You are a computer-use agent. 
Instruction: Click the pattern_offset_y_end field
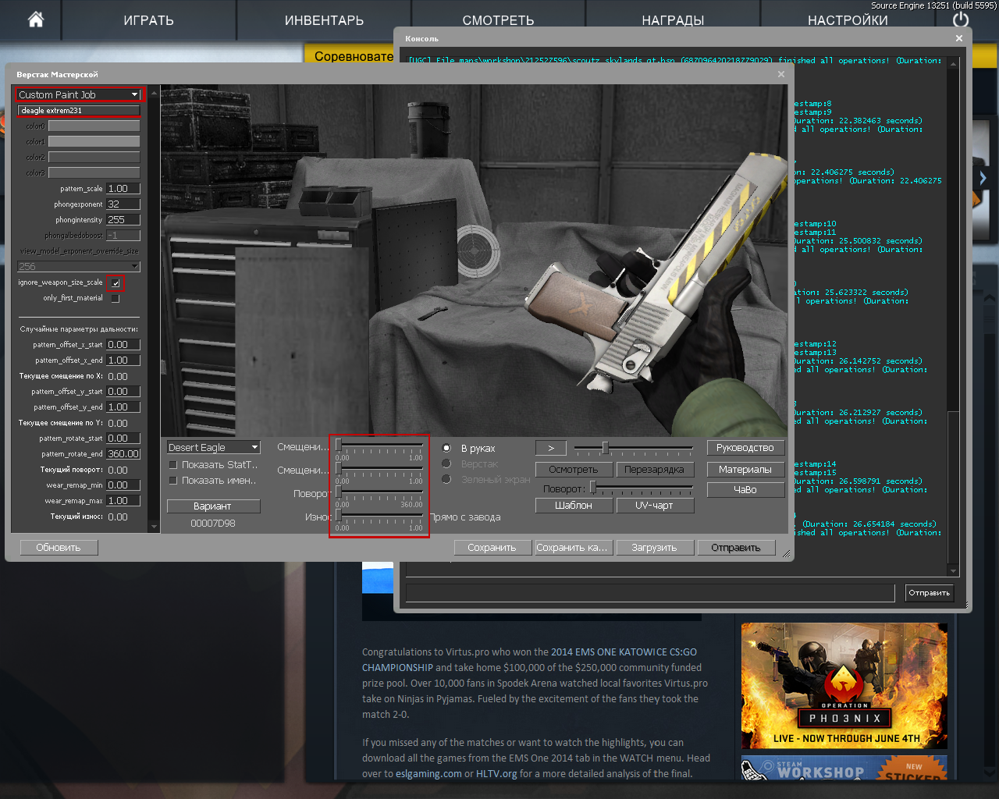(123, 407)
